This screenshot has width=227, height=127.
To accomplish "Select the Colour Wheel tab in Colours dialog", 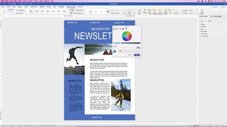I will [114, 29].
